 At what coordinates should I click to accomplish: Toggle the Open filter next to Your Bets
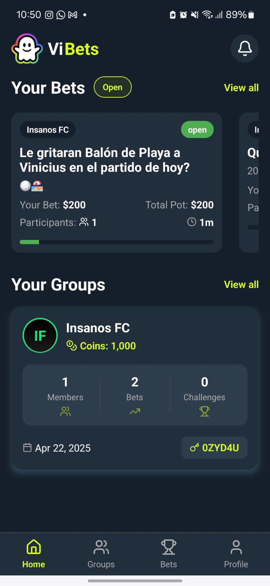click(113, 87)
